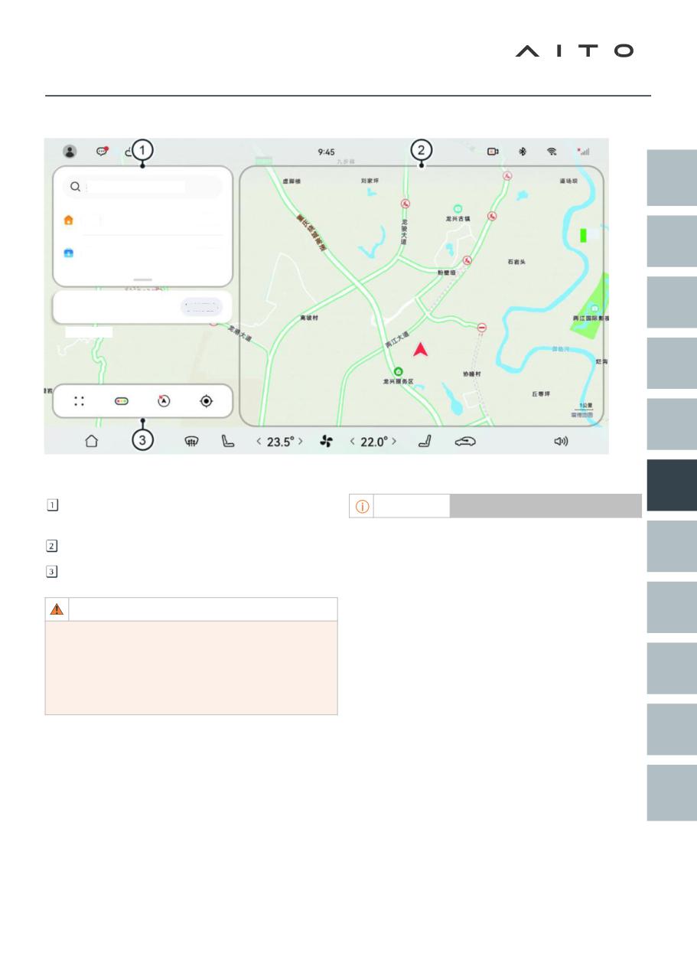This screenshot has width=697, height=976.
Task: Open the vehicle settings car icon
Action: (x=465, y=441)
